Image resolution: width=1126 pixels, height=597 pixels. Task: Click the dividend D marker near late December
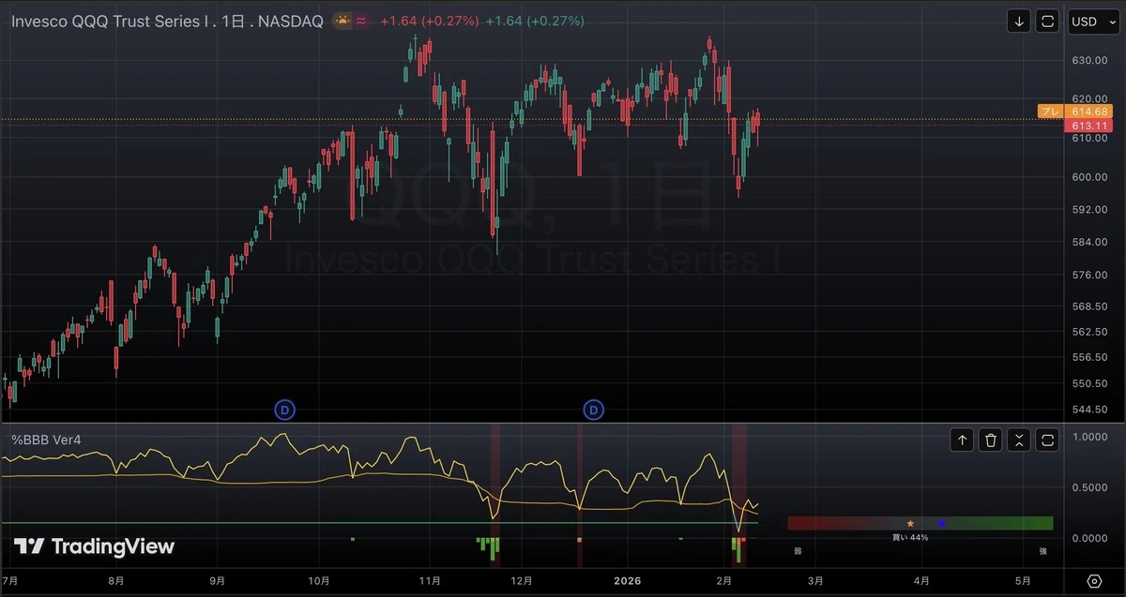coord(594,409)
